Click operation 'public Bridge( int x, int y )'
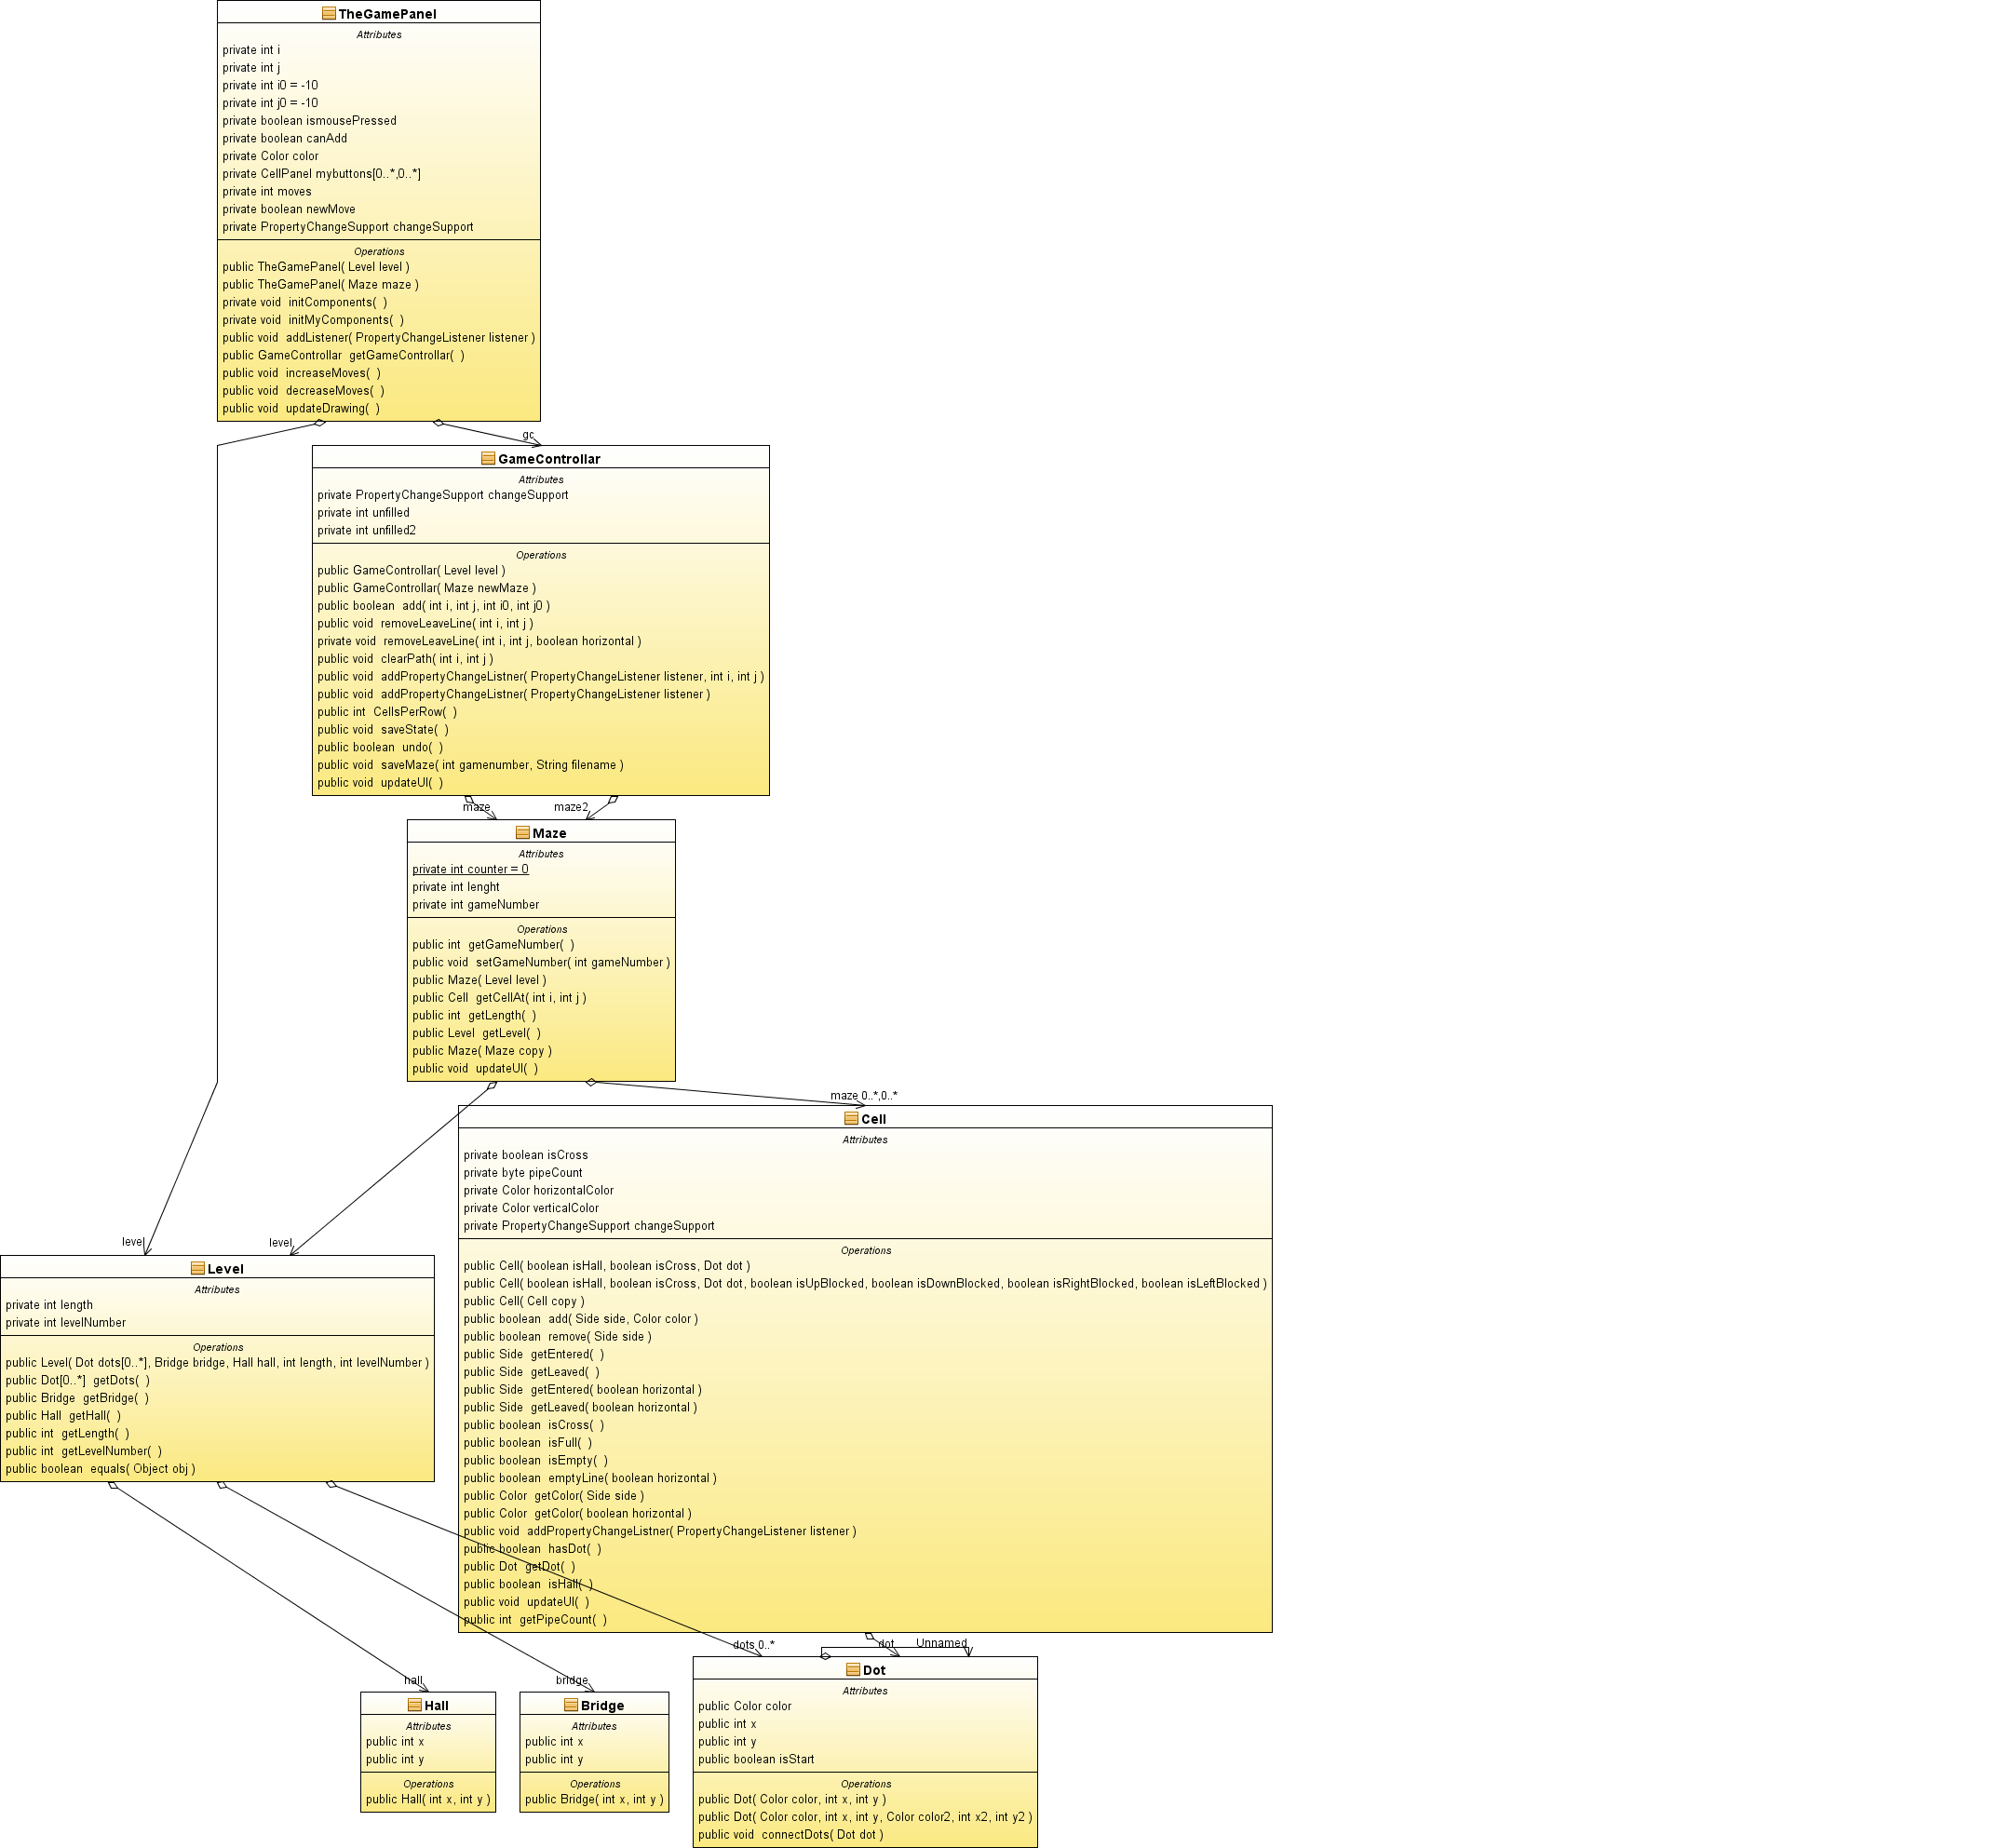2012x1848 pixels. pos(594,1800)
